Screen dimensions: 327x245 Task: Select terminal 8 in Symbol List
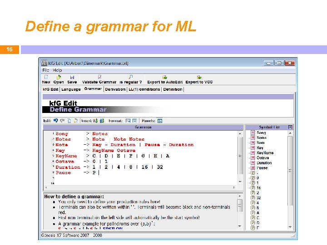tap(258, 208)
